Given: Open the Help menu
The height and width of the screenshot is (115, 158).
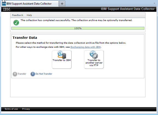Looking at the screenshot, I should click(x=29, y=15).
